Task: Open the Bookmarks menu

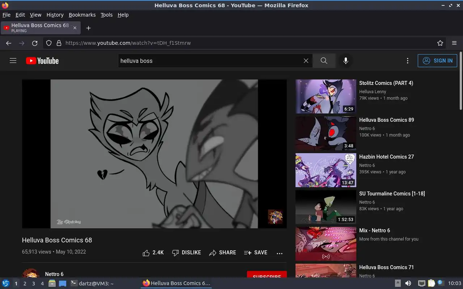Action: point(82,15)
